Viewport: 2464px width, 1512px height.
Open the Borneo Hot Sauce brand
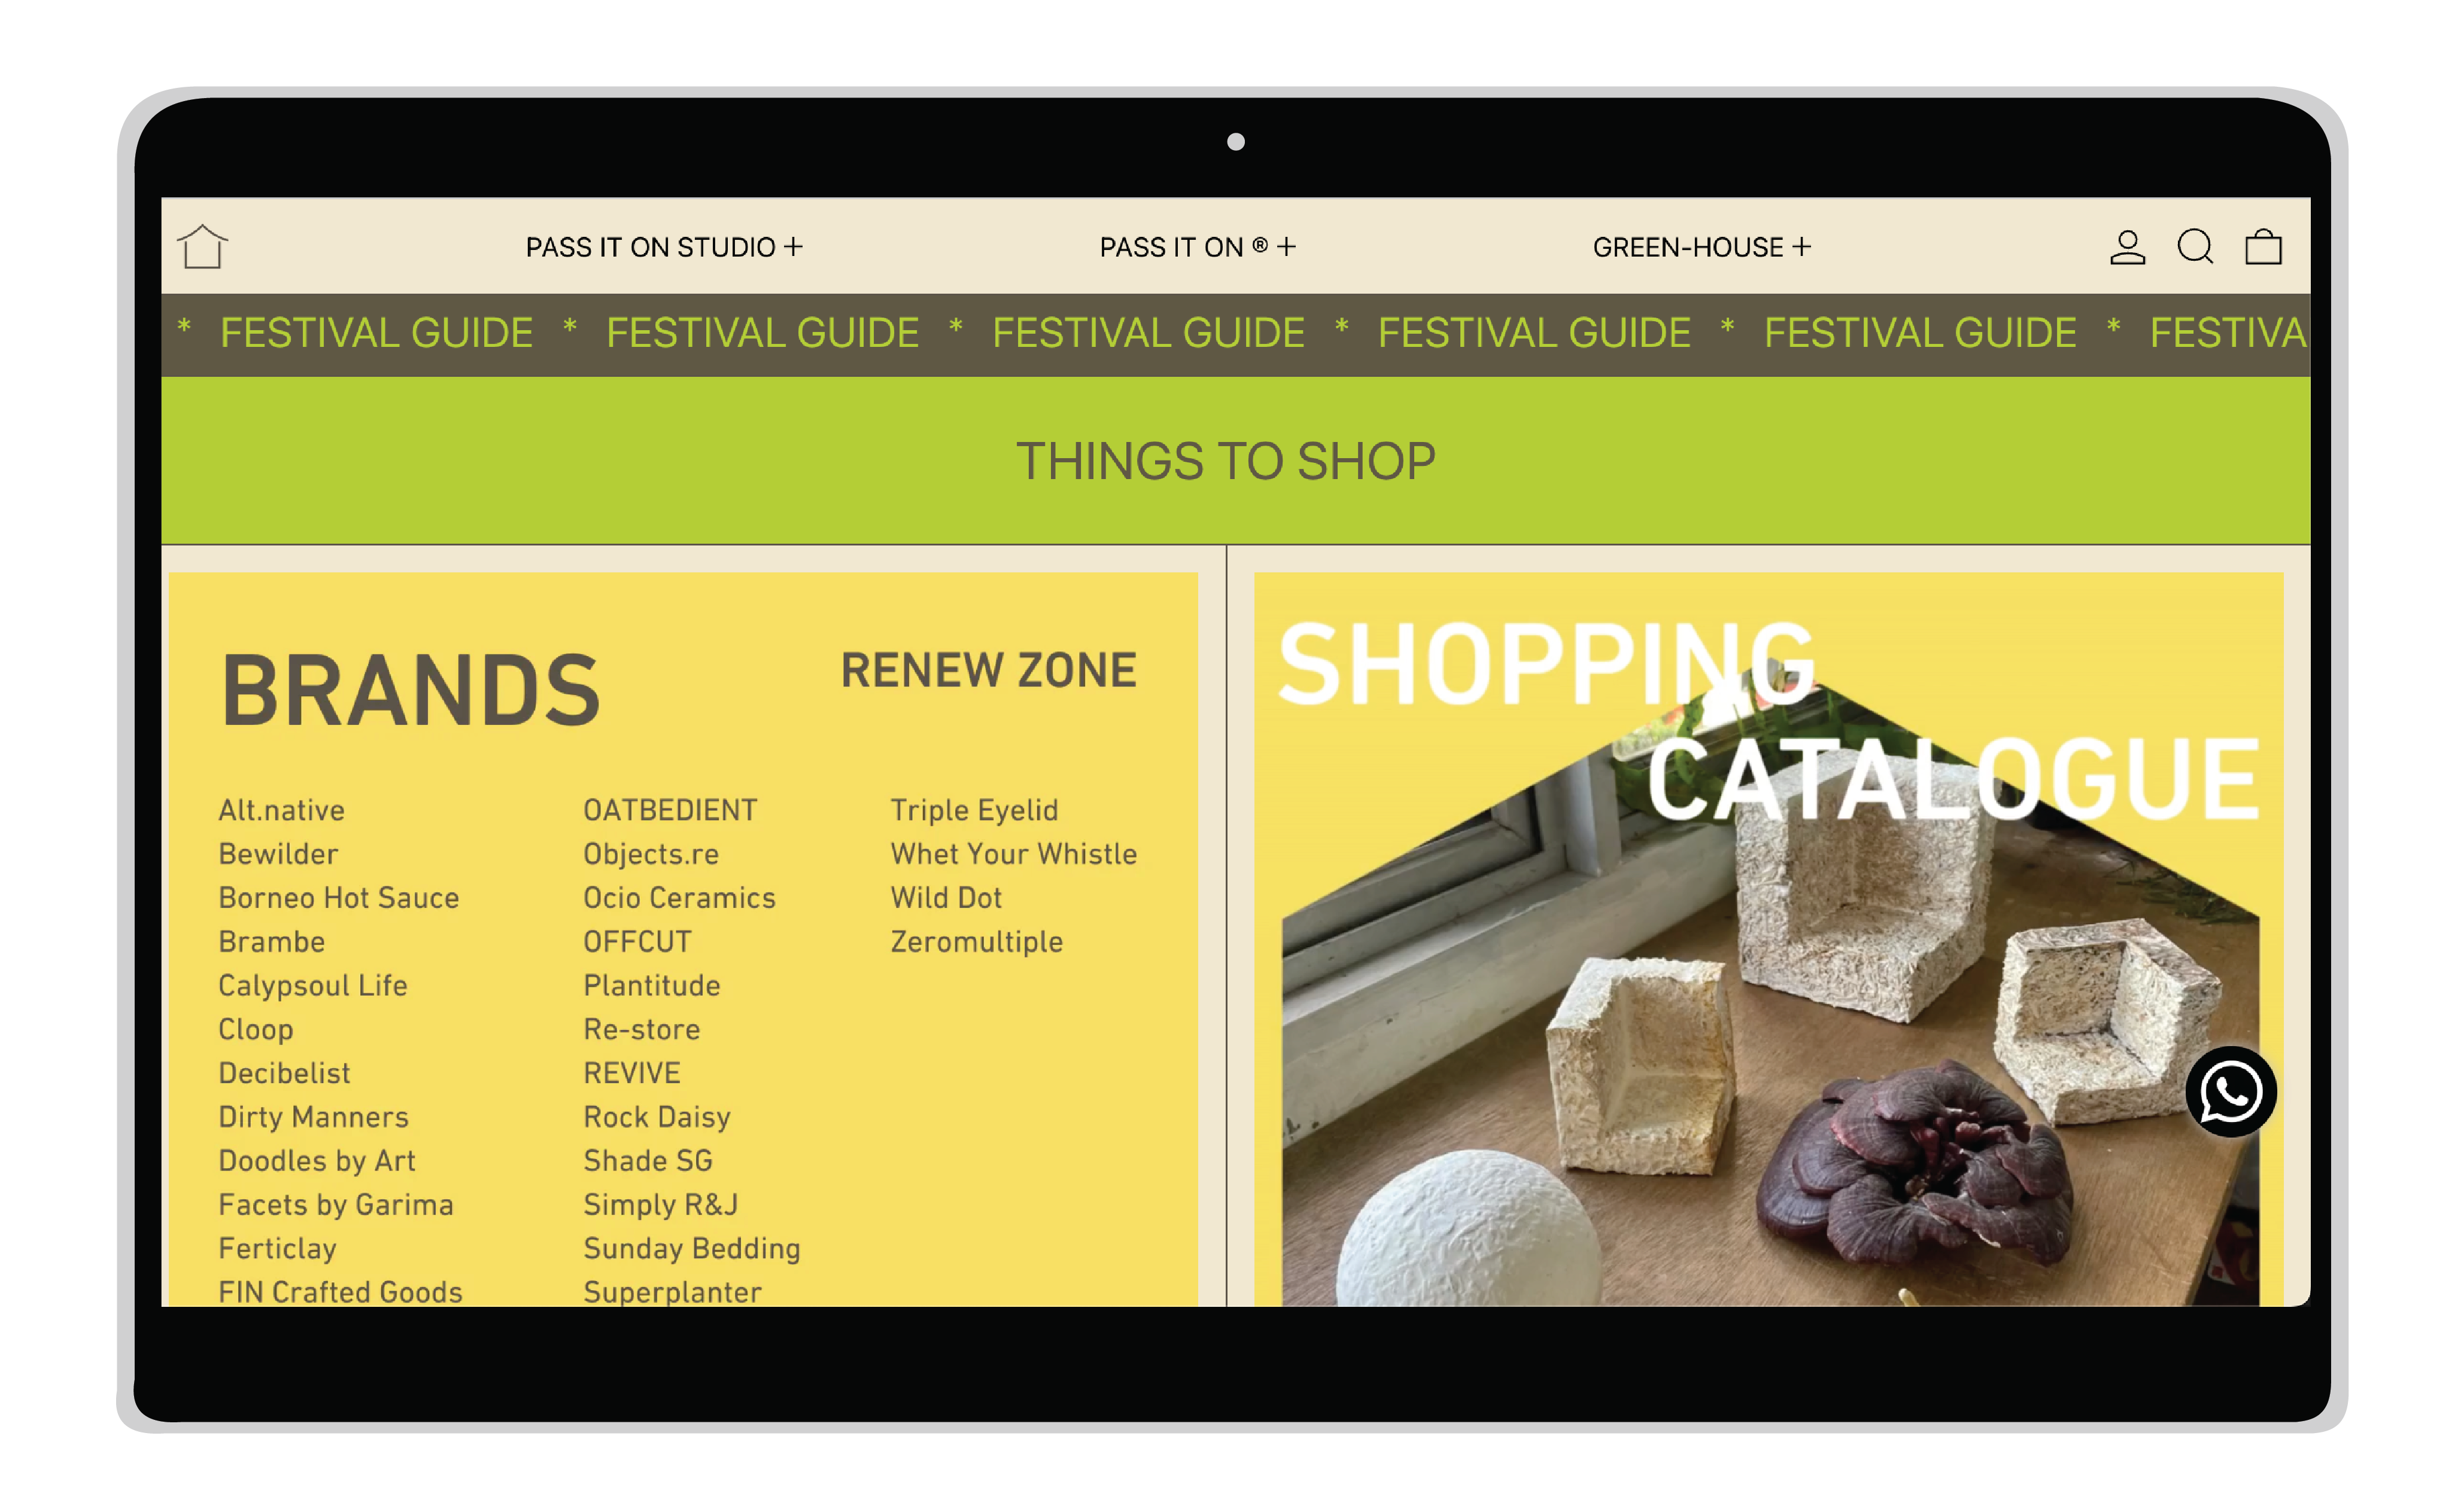338,898
